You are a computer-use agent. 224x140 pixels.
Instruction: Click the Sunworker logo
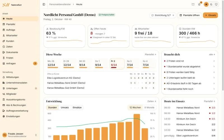pos(12,5)
